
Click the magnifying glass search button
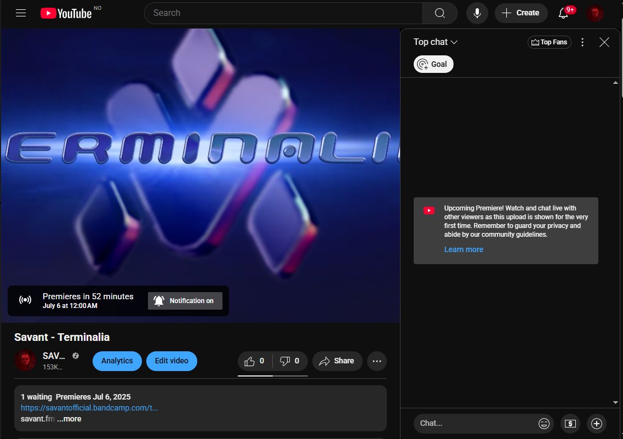point(439,13)
